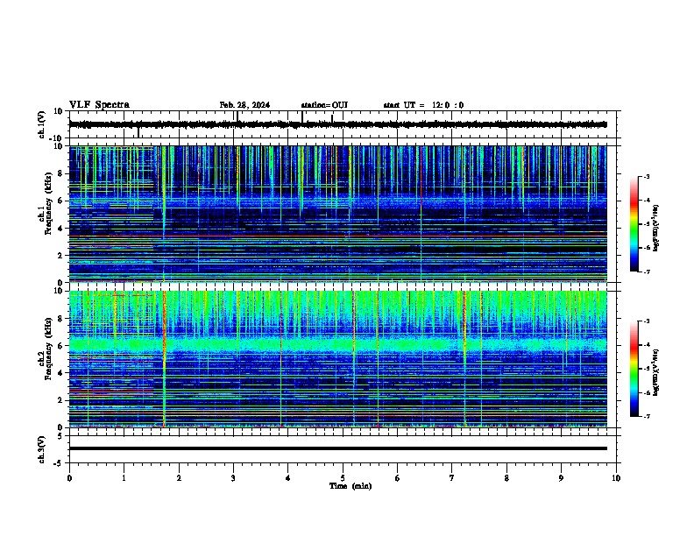
Task: Click the "VLF Spectra" plot title
Action: click(x=99, y=104)
